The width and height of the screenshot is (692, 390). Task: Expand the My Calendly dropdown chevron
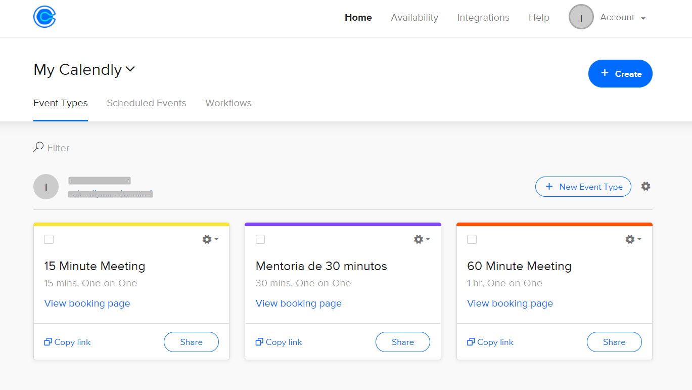[x=130, y=69]
